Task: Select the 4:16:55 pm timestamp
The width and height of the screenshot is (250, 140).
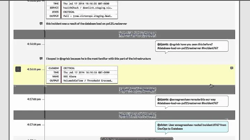Action: tap(34, 69)
